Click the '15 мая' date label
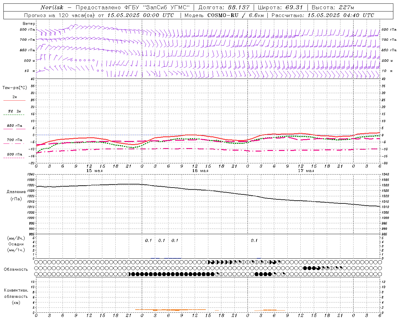 click(95, 171)
